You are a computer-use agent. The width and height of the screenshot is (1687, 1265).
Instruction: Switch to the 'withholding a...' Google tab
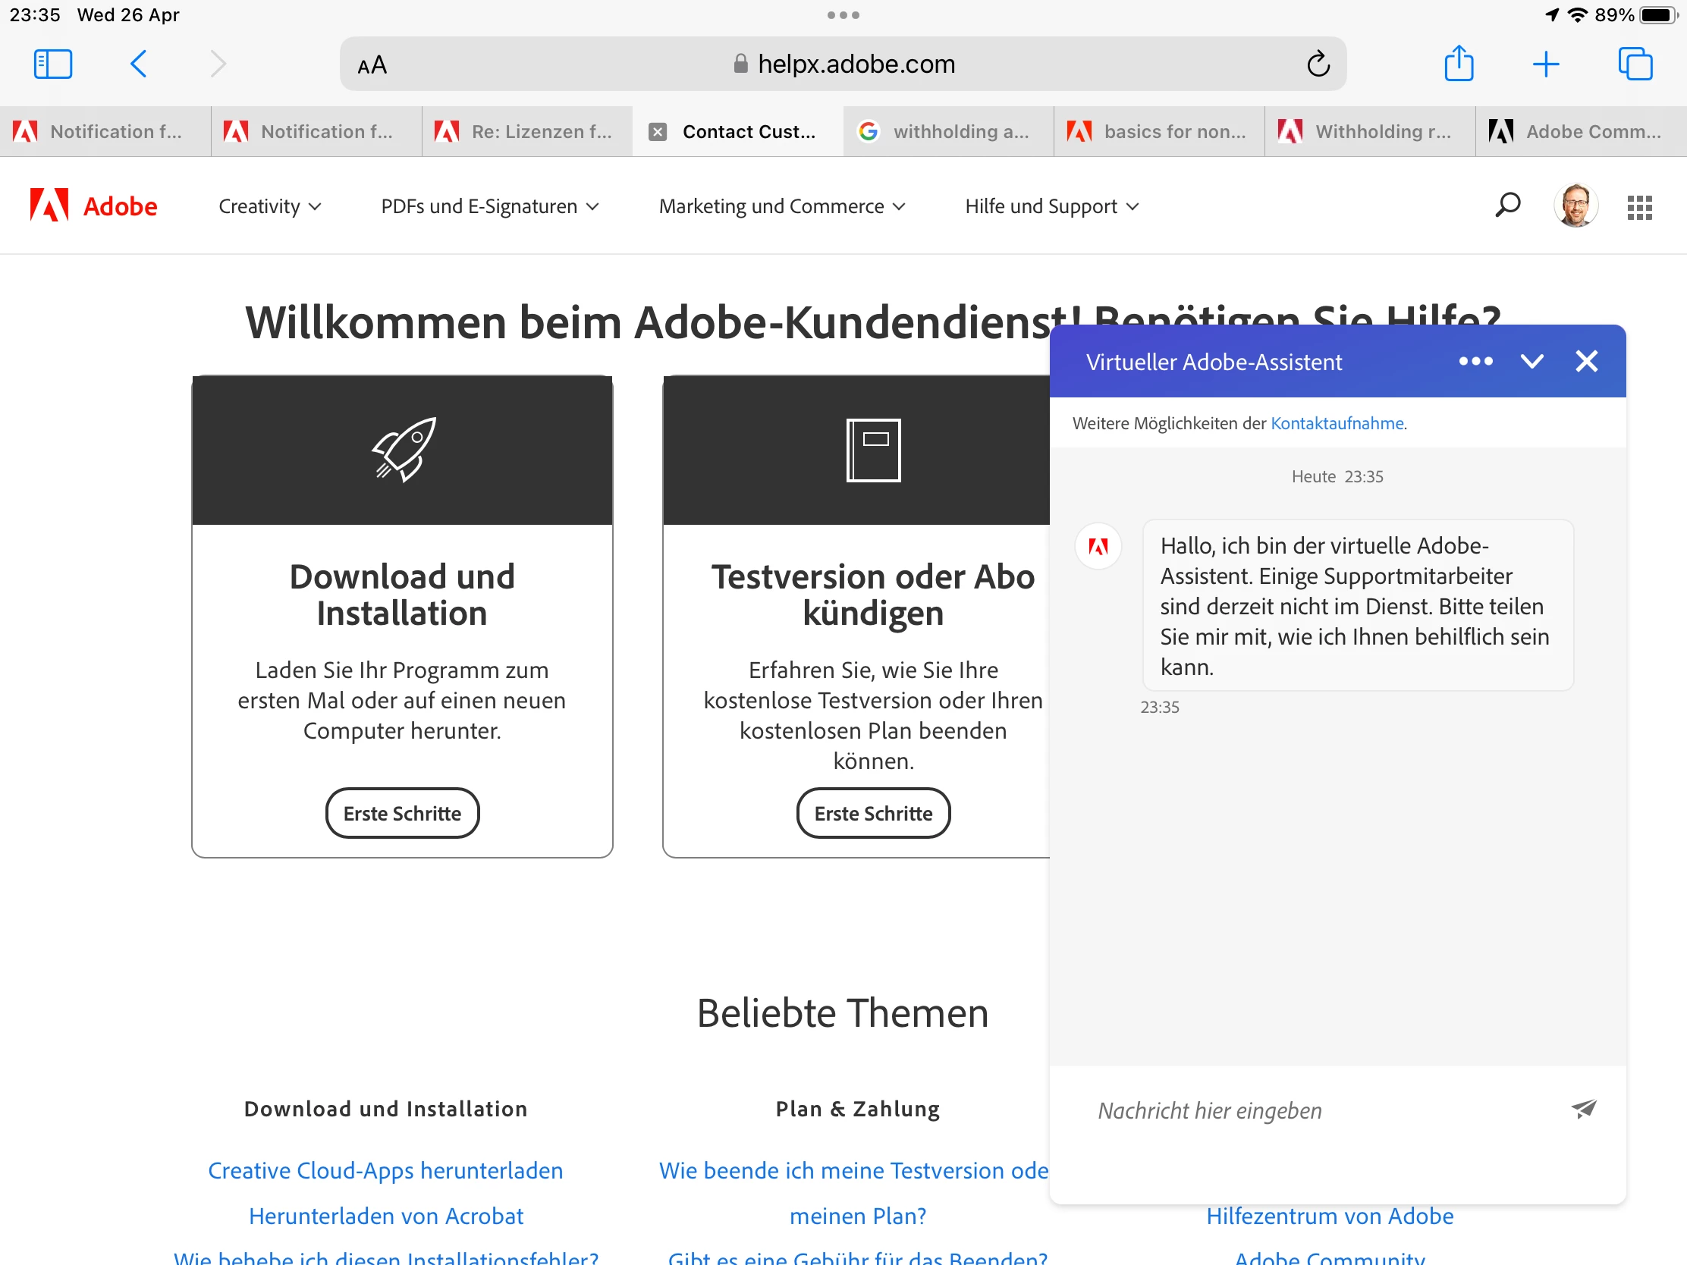point(948,132)
